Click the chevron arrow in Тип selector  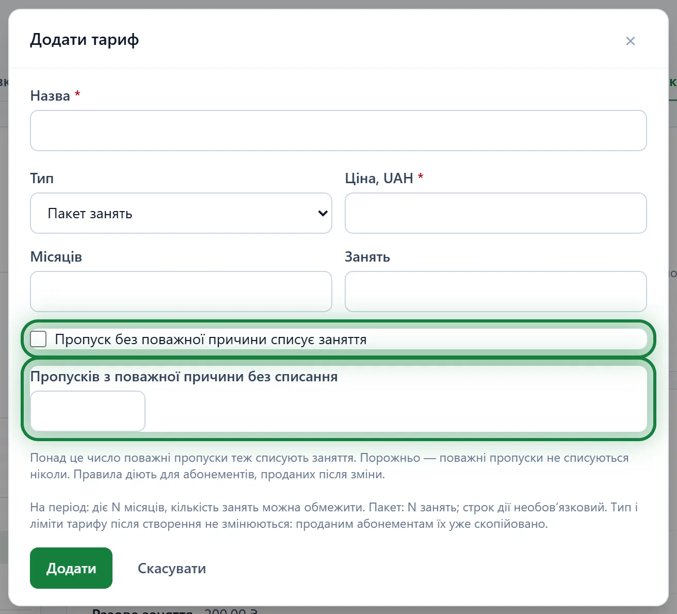click(x=323, y=213)
